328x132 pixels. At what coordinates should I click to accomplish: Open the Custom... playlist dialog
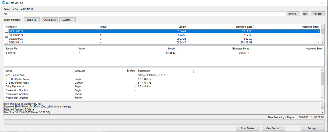coord(67,20)
